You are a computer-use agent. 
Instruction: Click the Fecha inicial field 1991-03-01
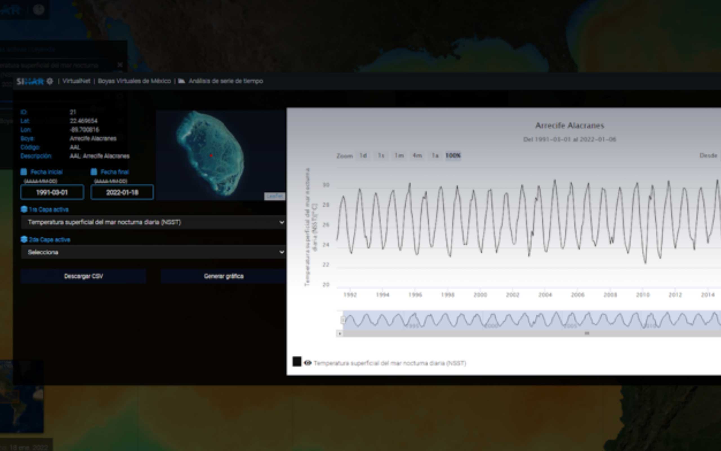click(52, 193)
